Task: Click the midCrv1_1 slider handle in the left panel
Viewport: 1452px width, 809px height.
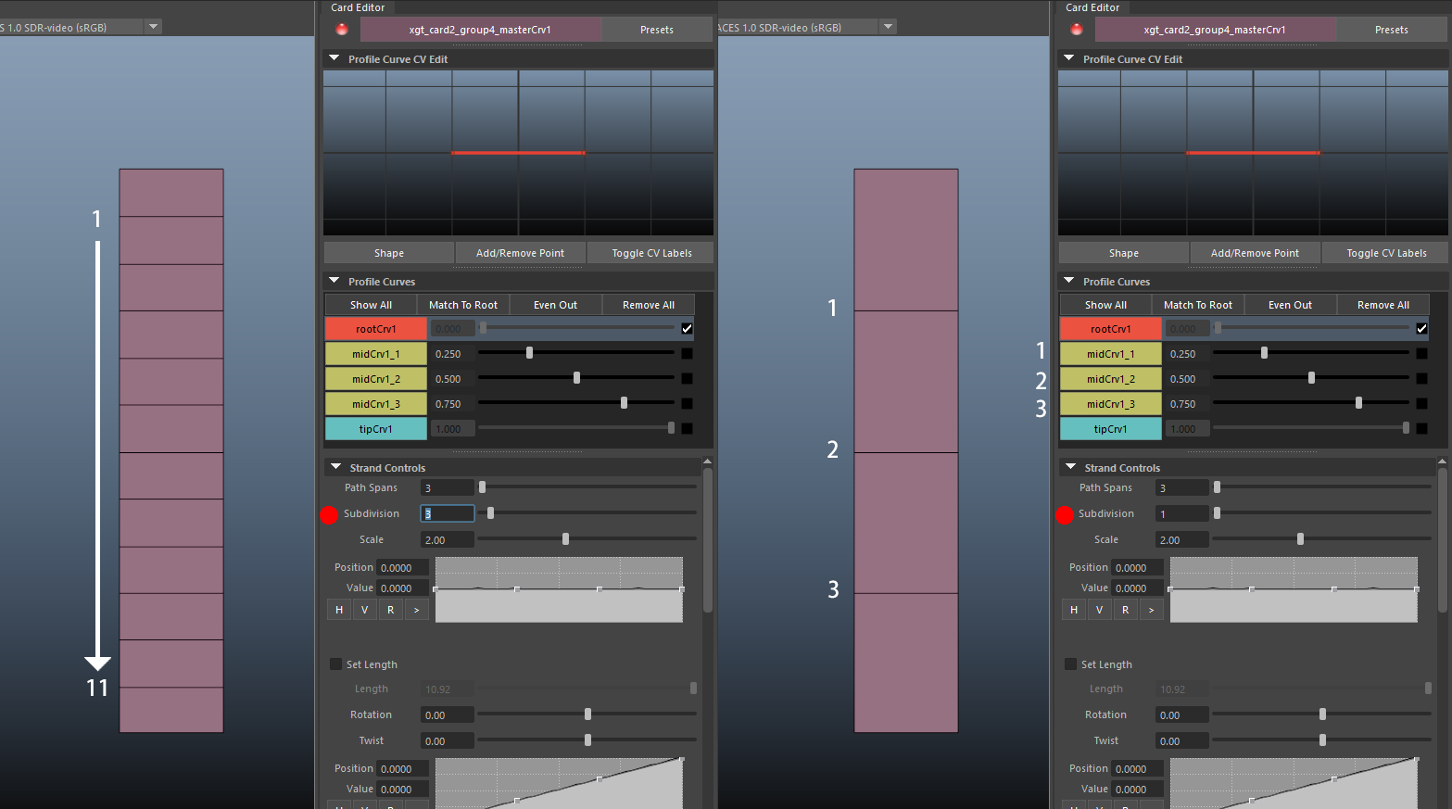Action: coord(529,353)
